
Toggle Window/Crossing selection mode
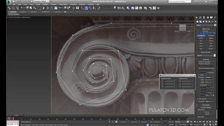tap(43, 8)
